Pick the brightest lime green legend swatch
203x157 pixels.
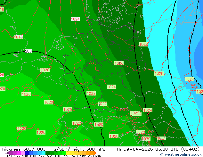(64, 153)
